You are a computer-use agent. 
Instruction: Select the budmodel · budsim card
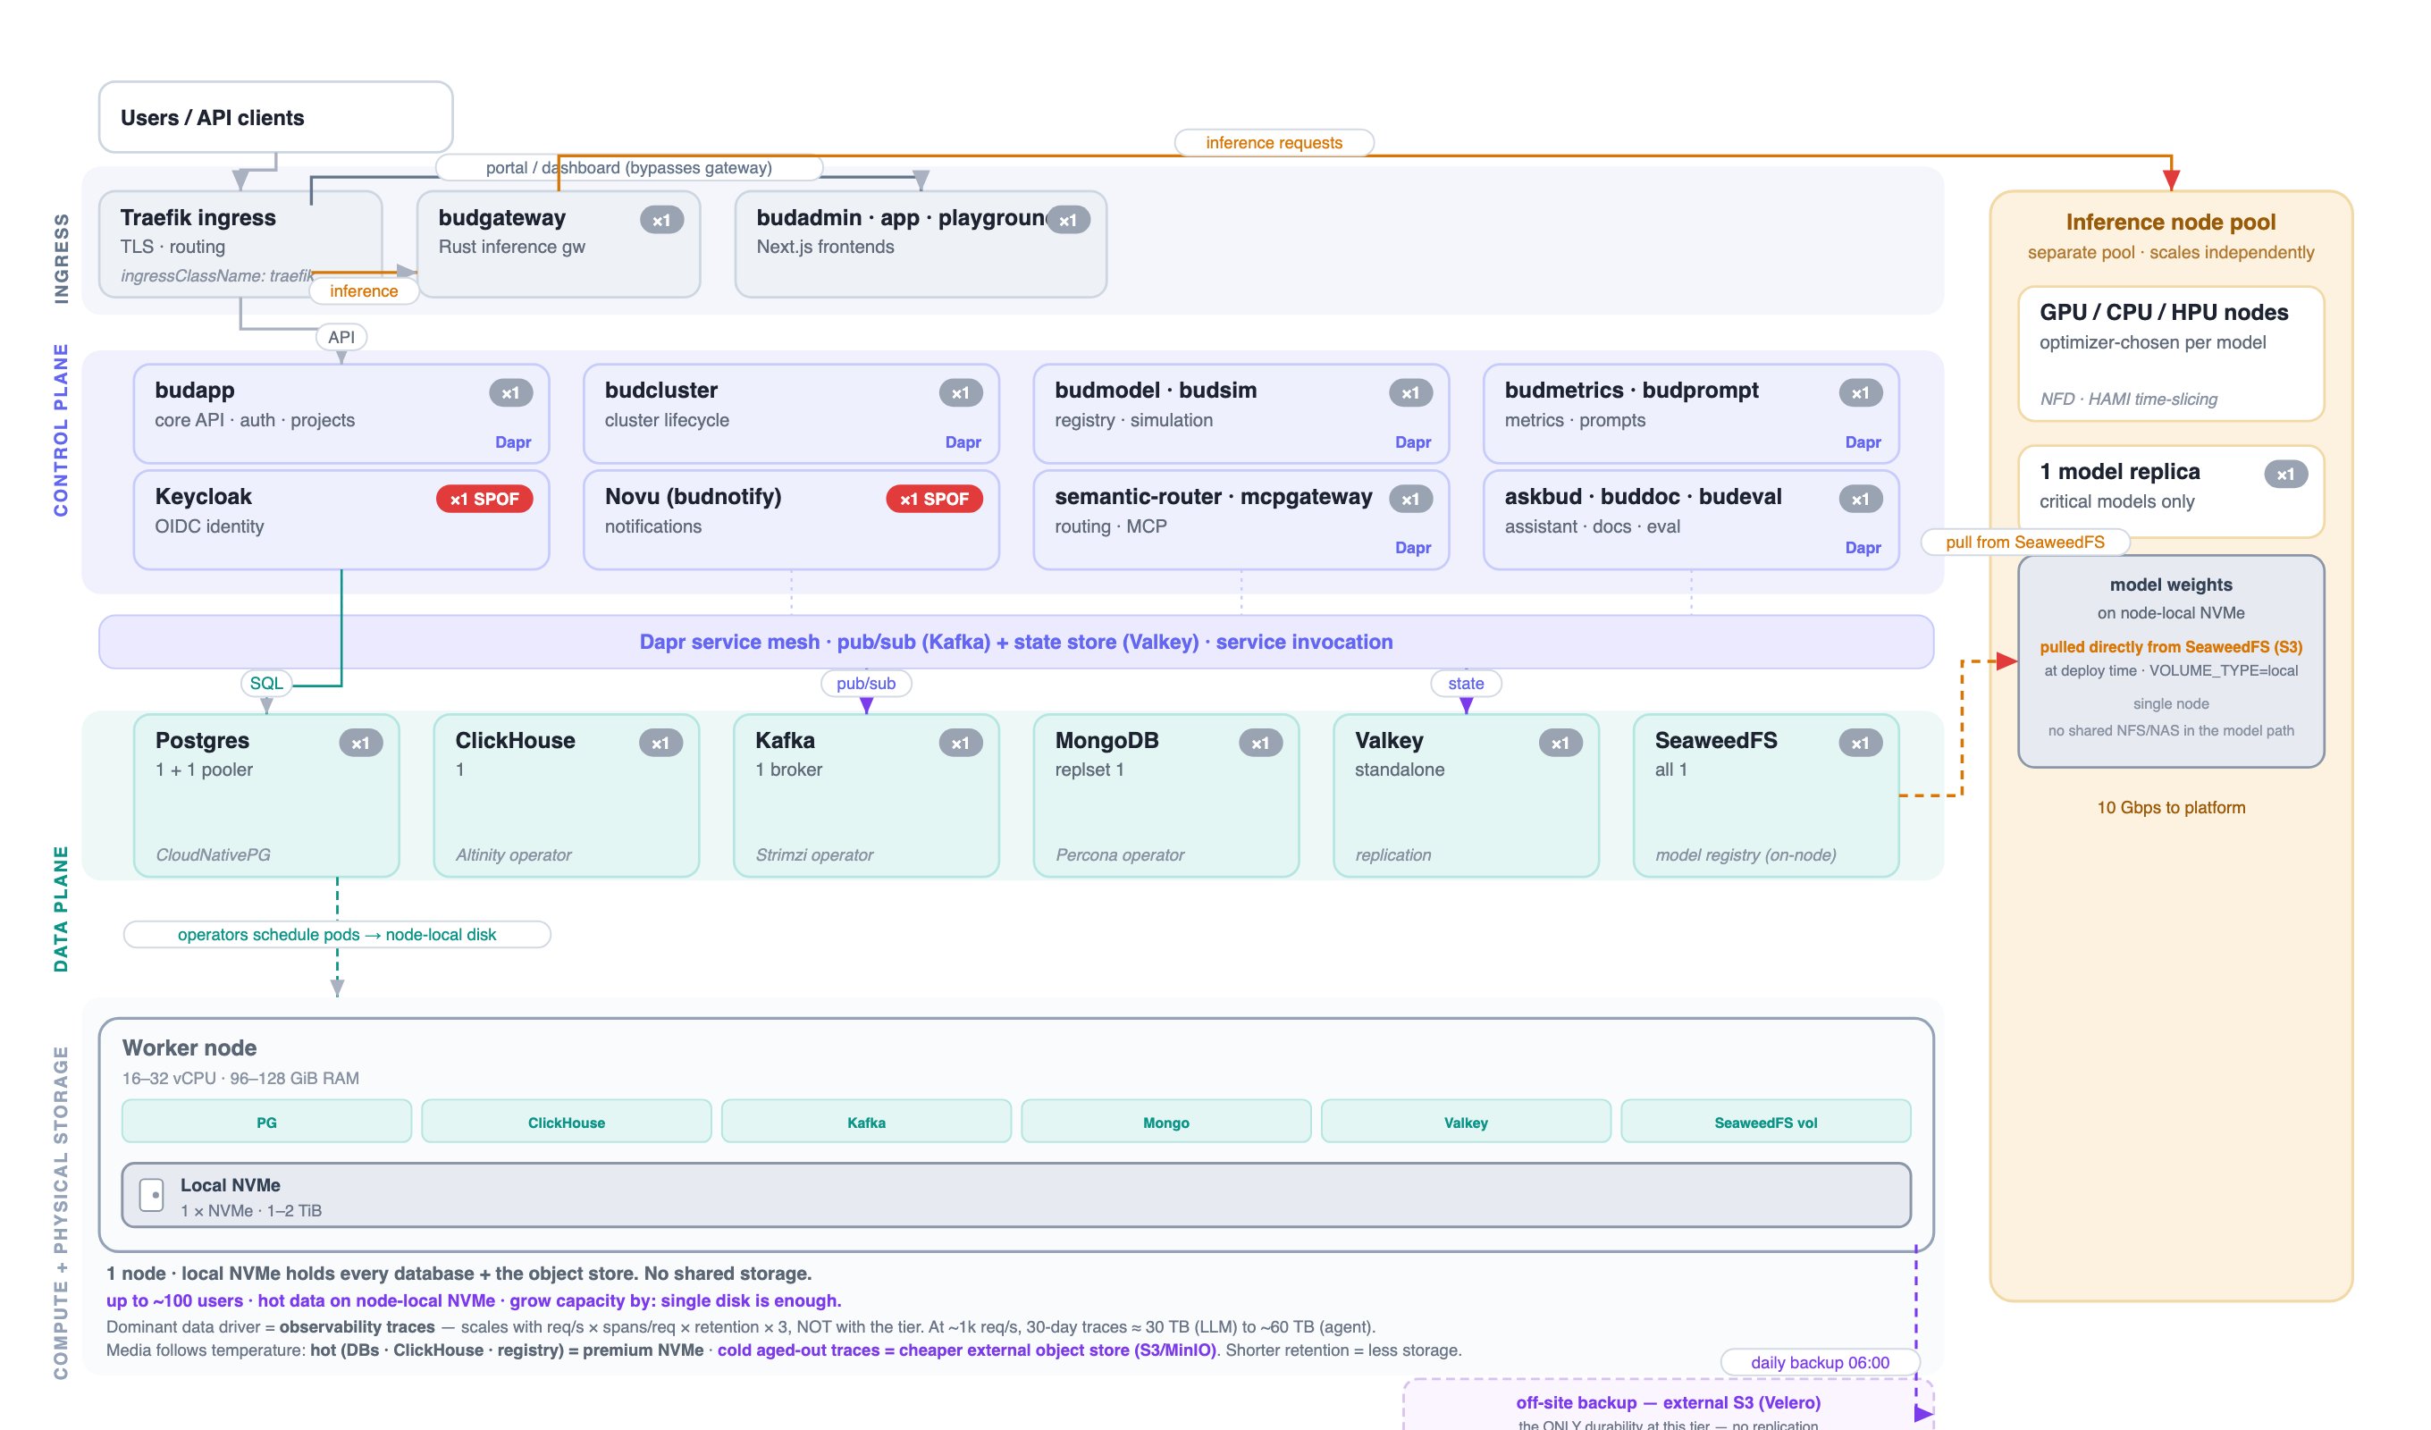click(x=1241, y=414)
